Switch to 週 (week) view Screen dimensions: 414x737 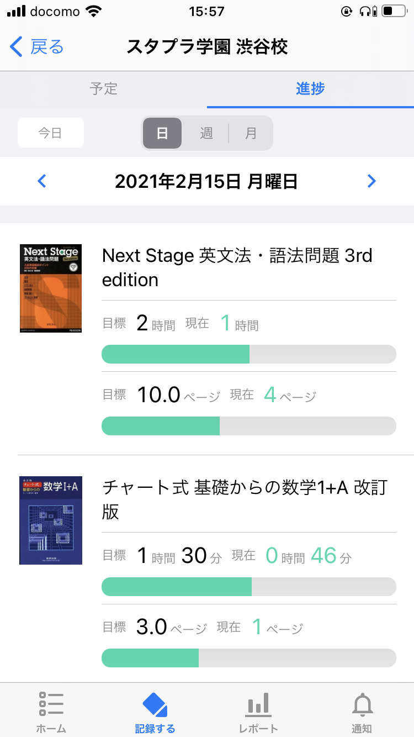click(x=206, y=133)
